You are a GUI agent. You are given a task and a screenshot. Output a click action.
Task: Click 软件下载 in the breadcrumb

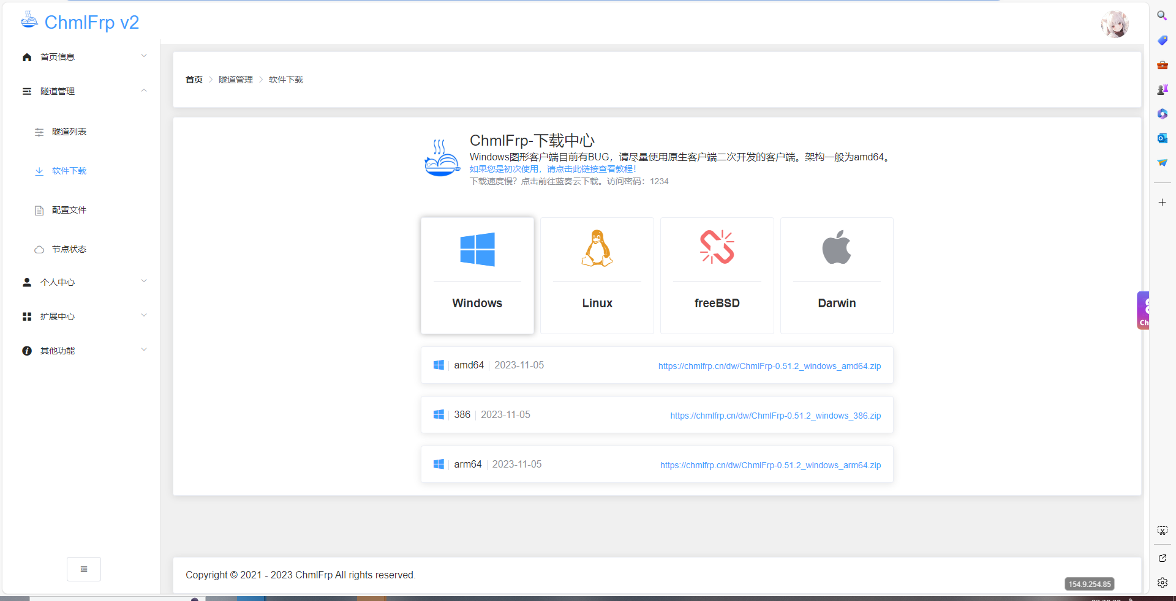tap(286, 80)
